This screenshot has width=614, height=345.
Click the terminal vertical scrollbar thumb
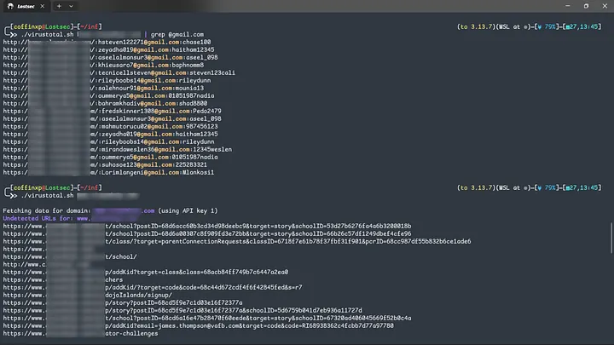611,238
